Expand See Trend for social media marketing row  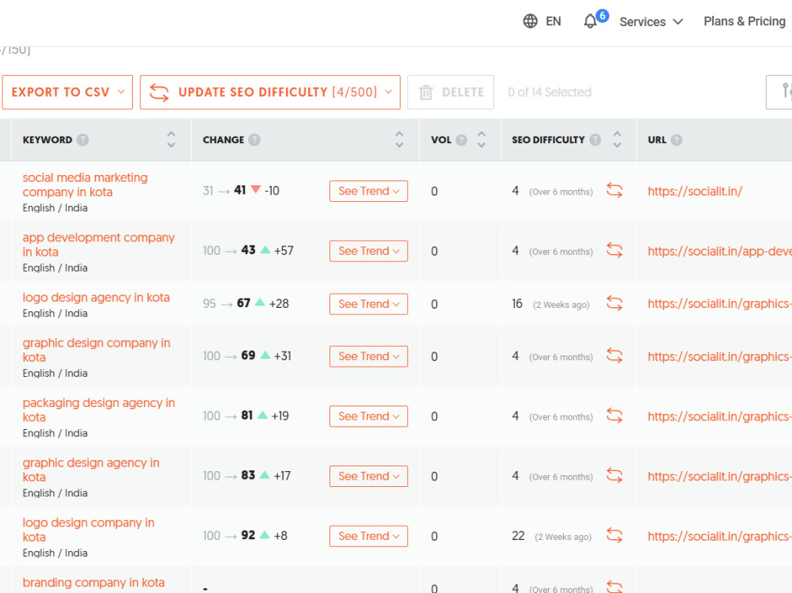369,191
